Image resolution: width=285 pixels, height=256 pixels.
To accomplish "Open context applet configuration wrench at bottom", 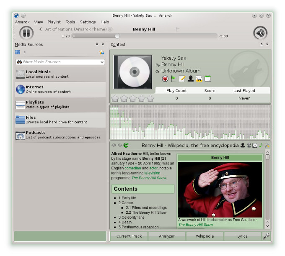I will (267, 236).
